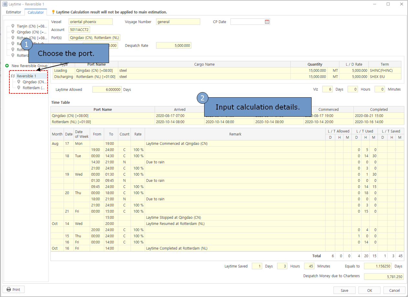Click the Account field showing 5011ACCT2
This screenshot has width=408, height=297.
tap(79, 30)
